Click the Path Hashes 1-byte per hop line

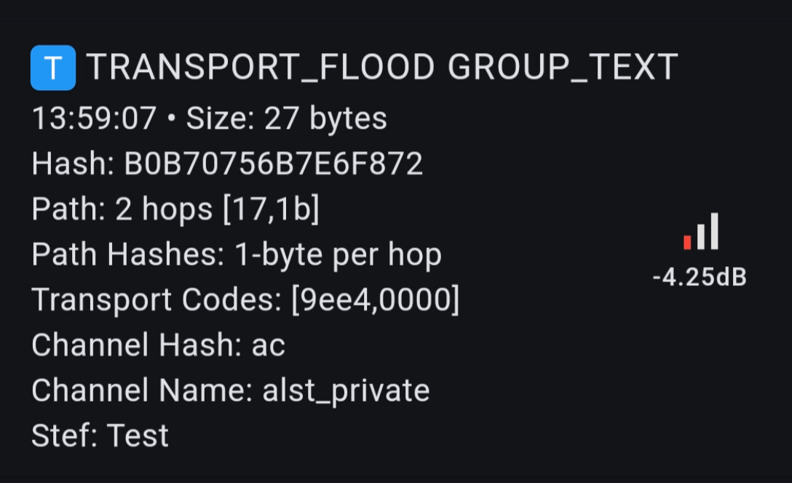pos(237,255)
